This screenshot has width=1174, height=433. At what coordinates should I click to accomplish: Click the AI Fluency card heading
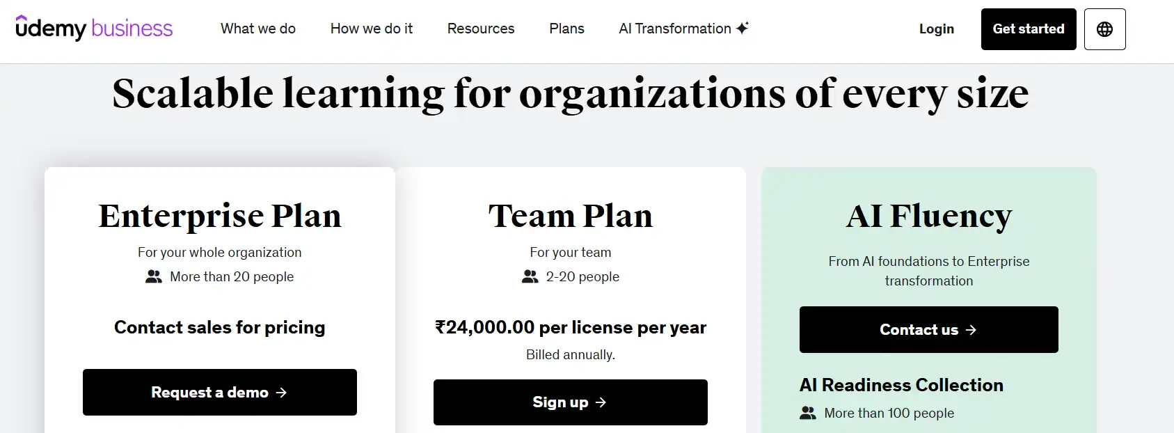pos(928,216)
